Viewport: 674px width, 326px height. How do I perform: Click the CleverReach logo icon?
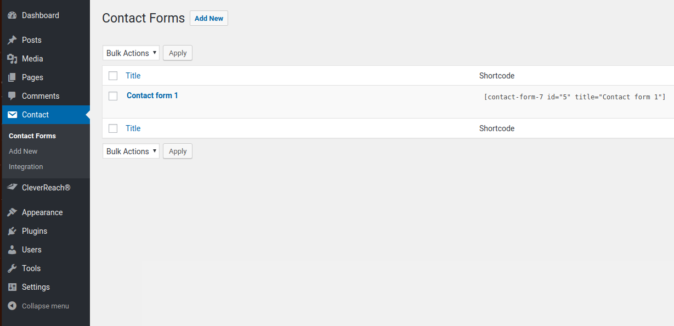12,188
